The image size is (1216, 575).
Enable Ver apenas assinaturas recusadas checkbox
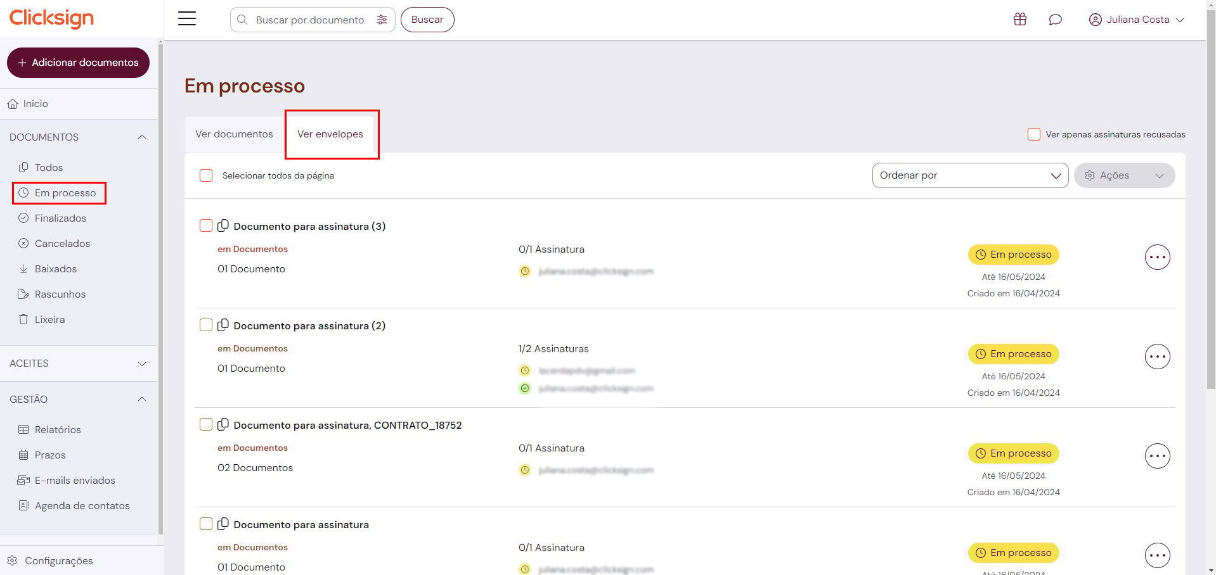pyautogui.click(x=1033, y=134)
